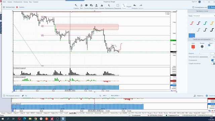Screen dimensions: 215x121
Task: Click the taskbar search icon
Action: pyautogui.click(x=8, y=119)
